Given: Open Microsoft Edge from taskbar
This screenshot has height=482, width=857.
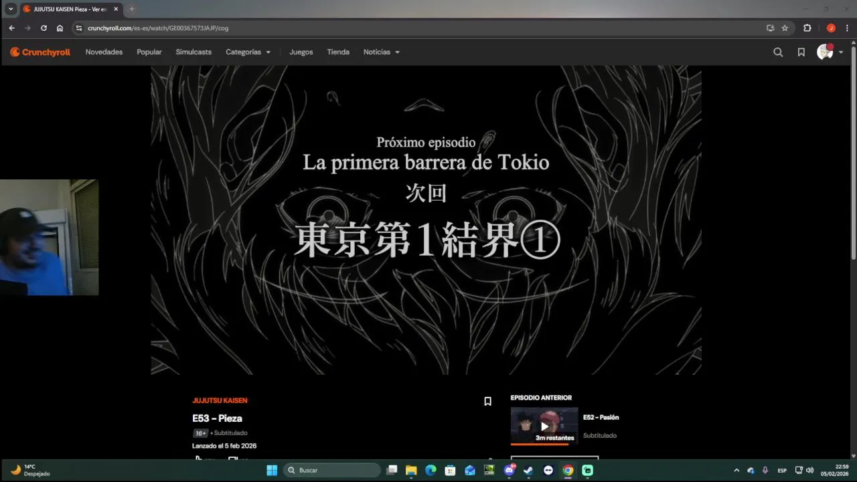Looking at the screenshot, I should 431,470.
